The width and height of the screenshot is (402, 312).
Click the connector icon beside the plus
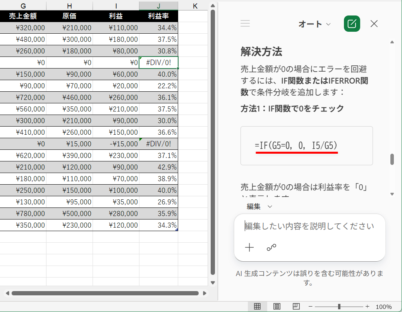tap(271, 247)
